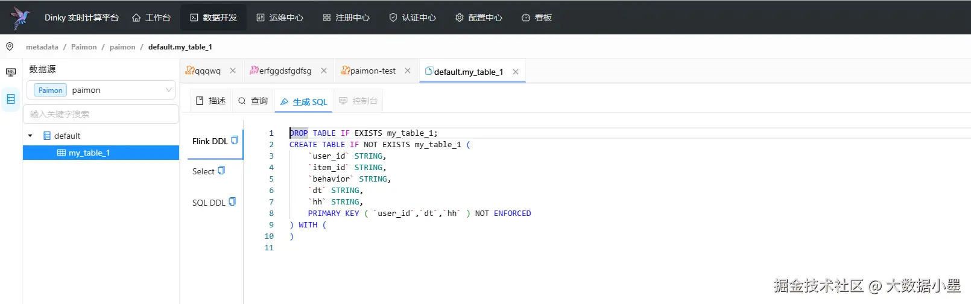Copy the Flink DDL statement
The height and width of the screenshot is (304, 971).
235,140
